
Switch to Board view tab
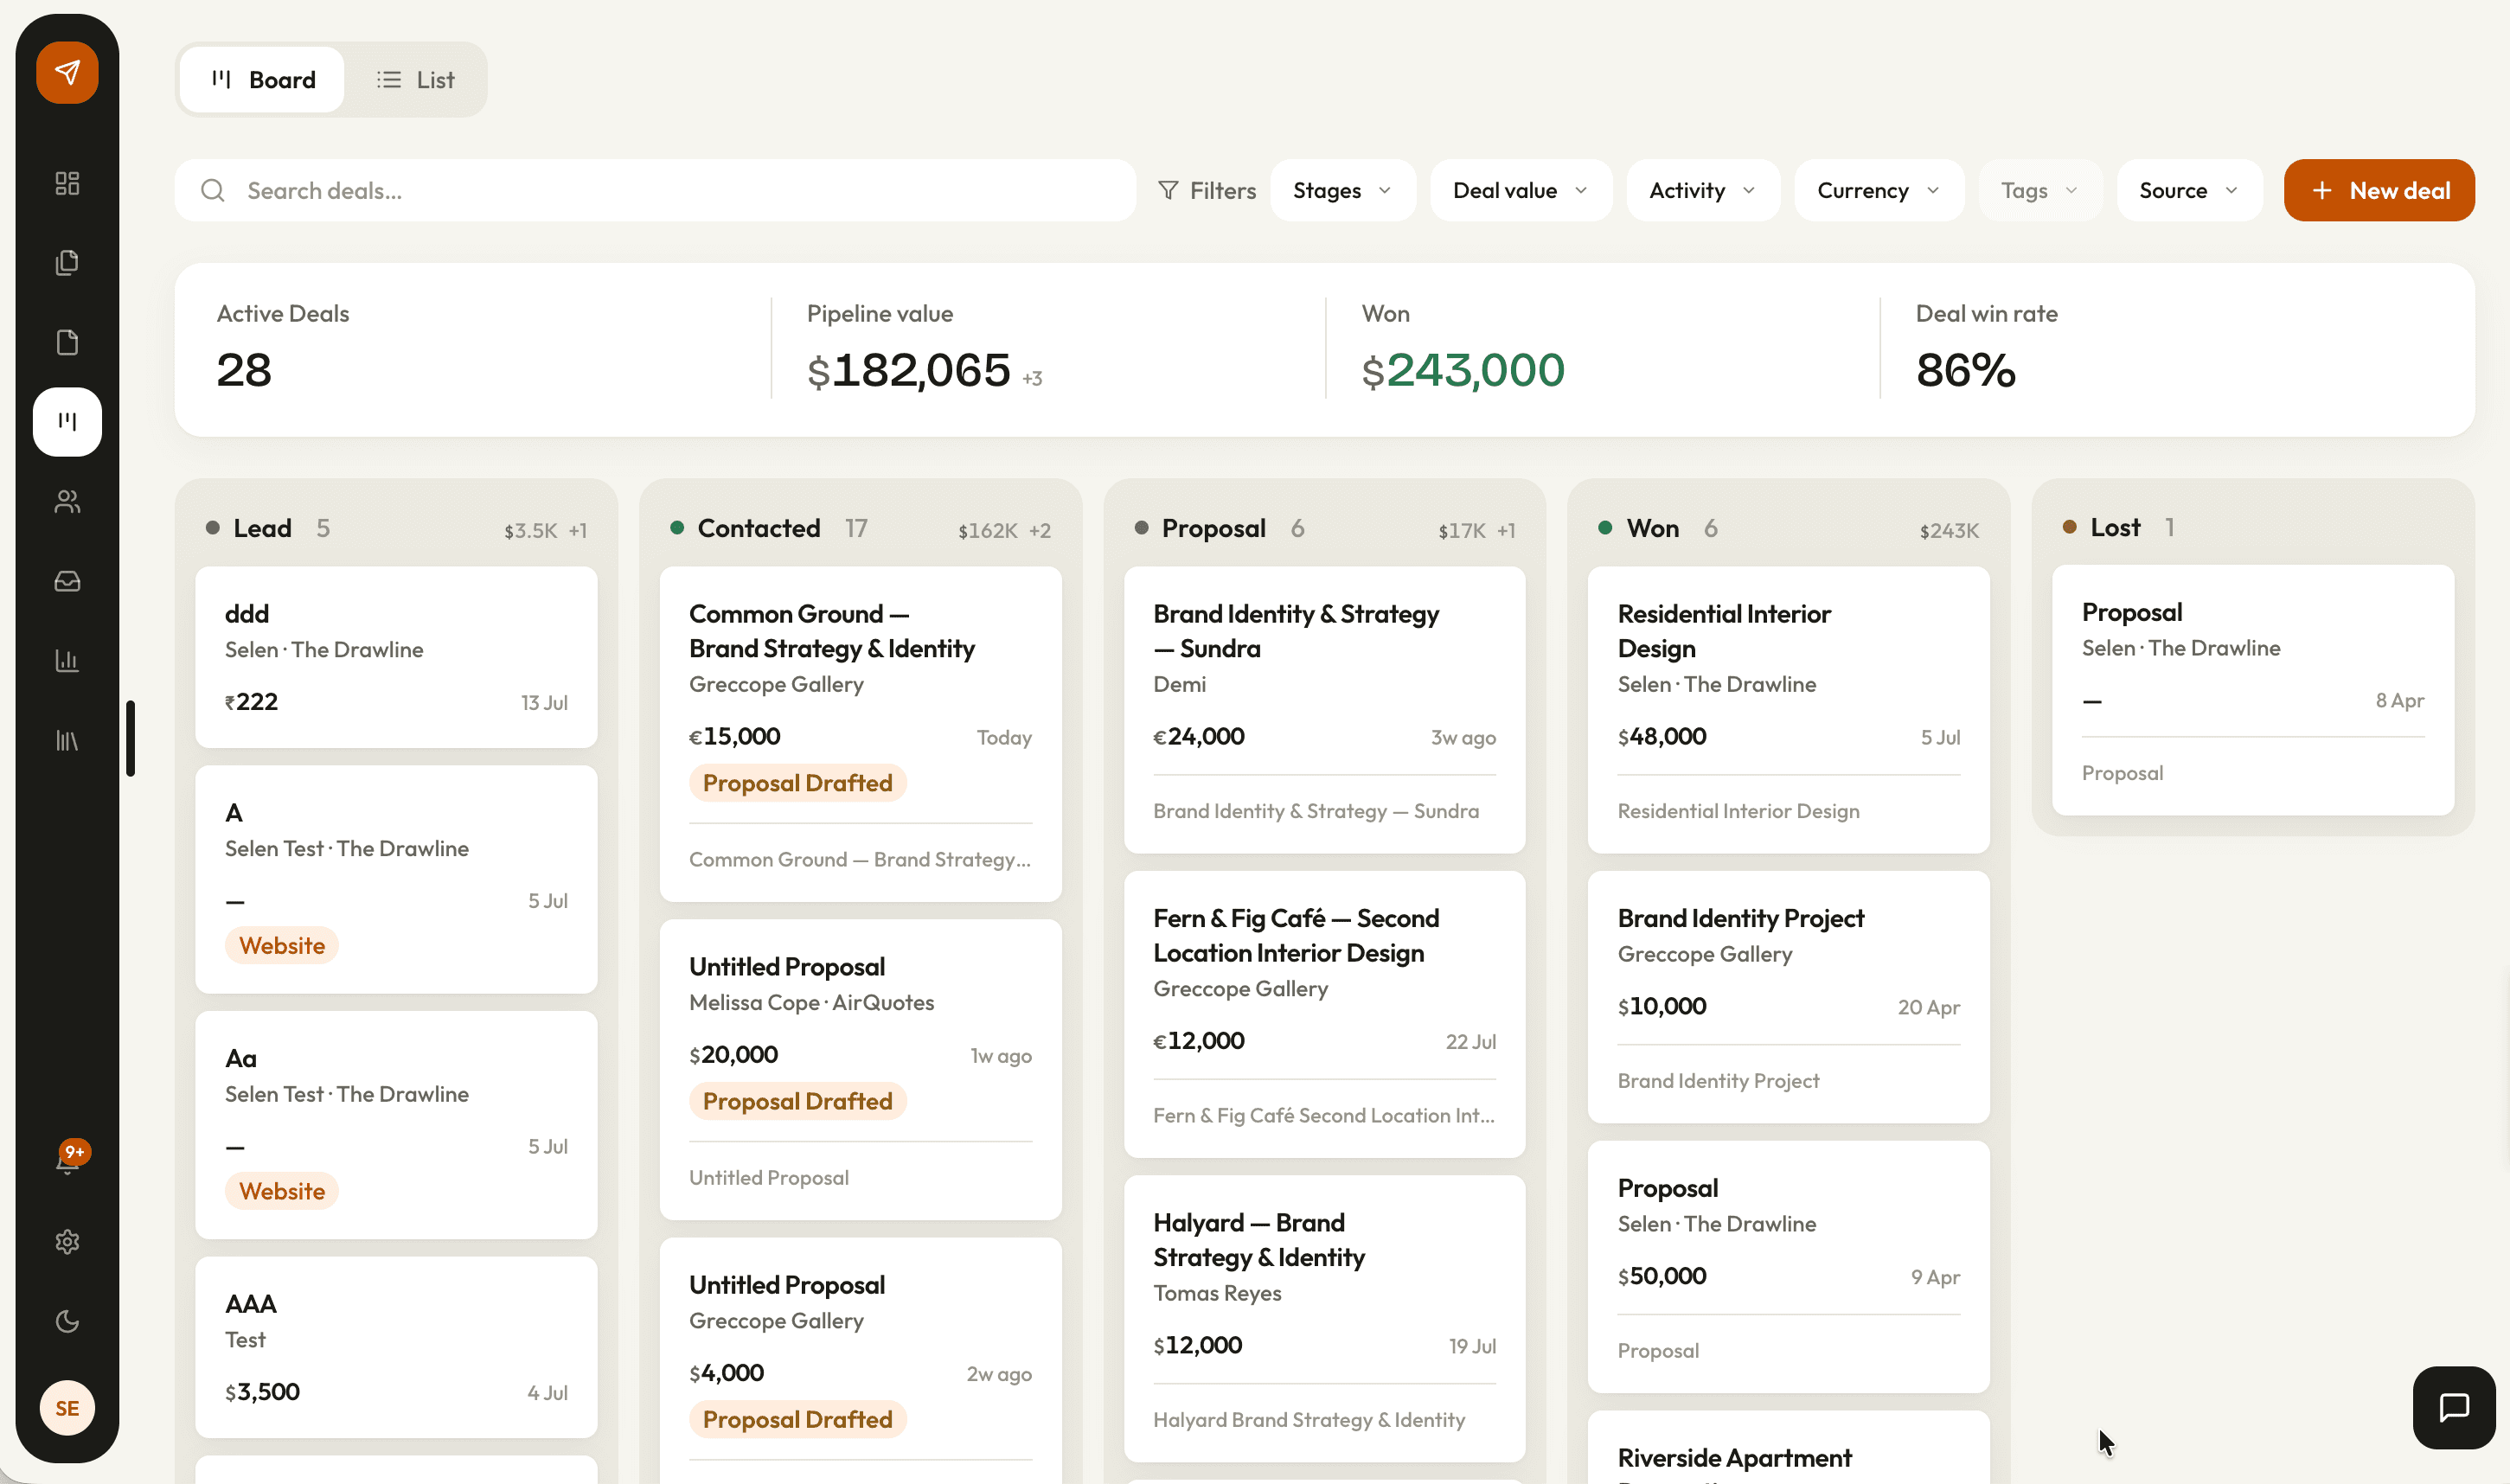click(263, 79)
